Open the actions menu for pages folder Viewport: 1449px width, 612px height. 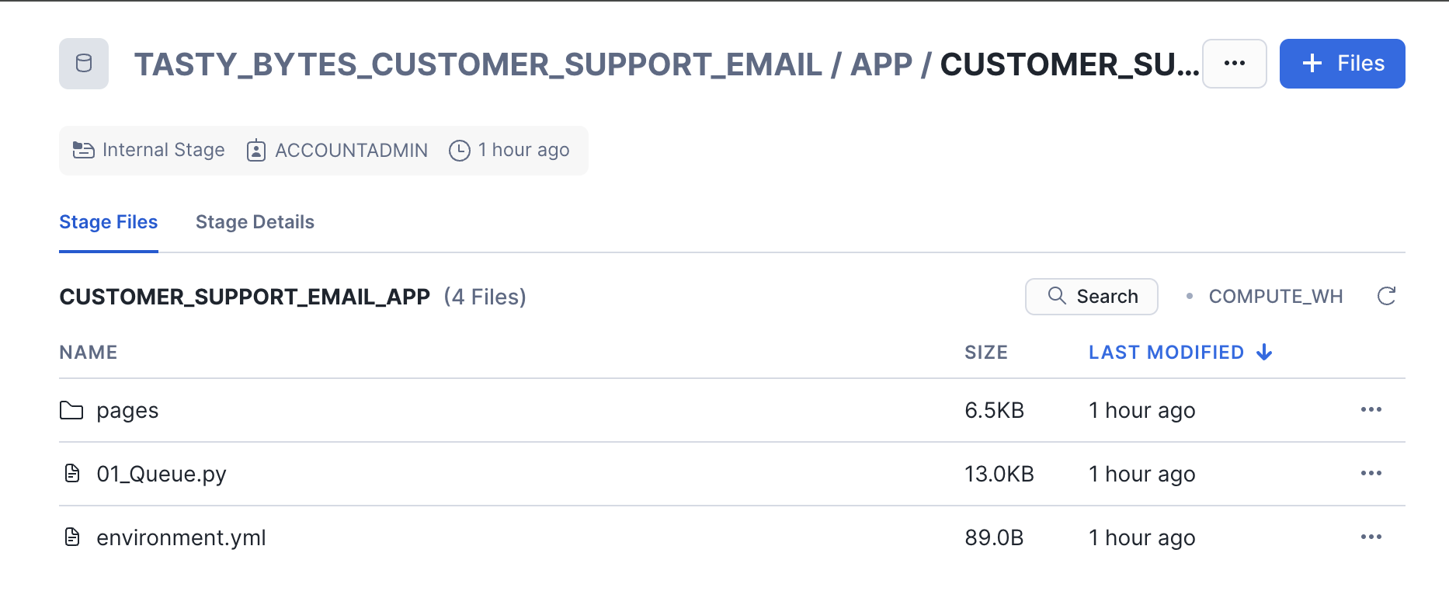[x=1371, y=410]
